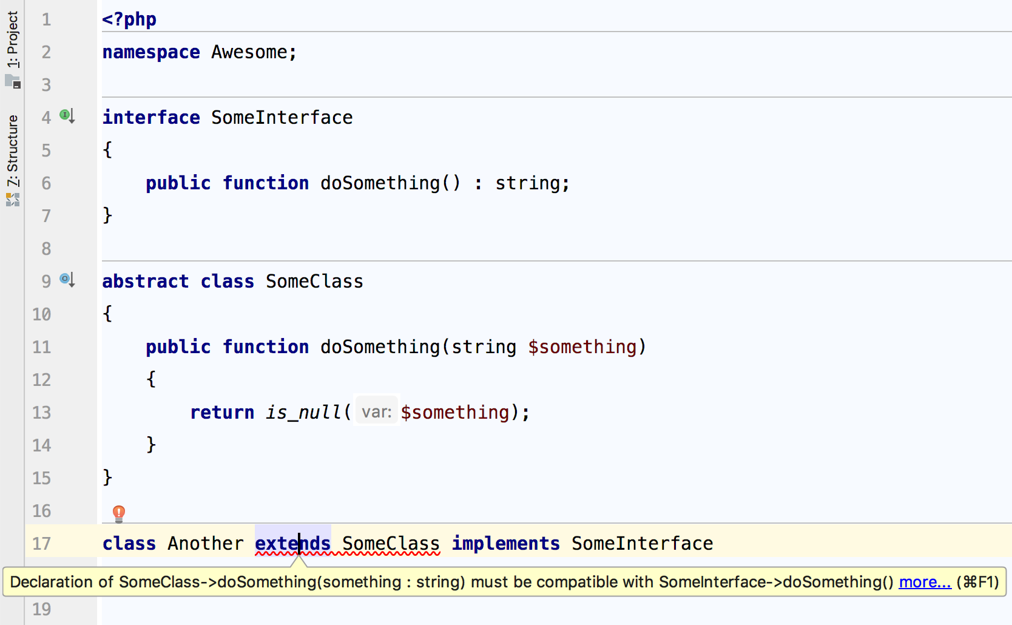The width and height of the screenshot is (1012, 625).
Task: Click the '<?php' opening tag
Action: coord(129,19)
